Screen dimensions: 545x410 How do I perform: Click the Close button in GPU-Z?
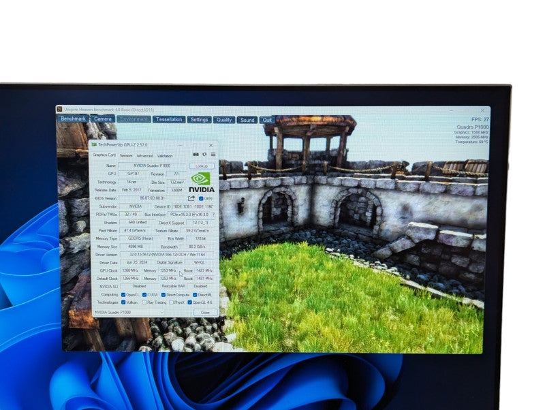point(205,313)
